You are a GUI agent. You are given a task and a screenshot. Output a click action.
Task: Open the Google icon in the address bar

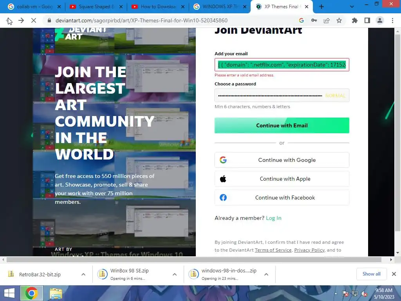(x=302, y=20)
